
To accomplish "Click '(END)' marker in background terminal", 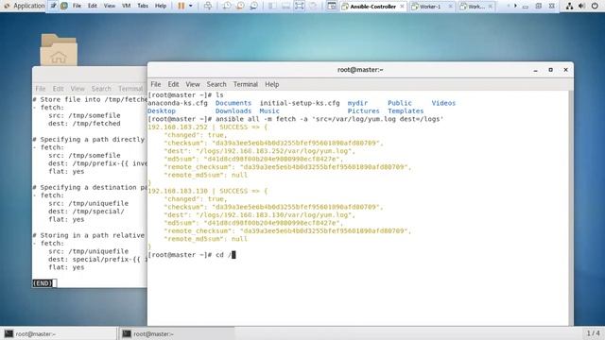I will [x=43, y=283].
